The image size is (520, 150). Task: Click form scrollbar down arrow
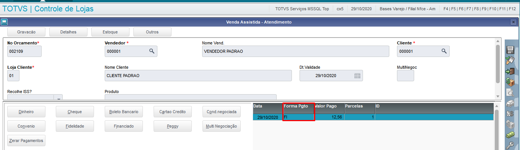(497, 97)
